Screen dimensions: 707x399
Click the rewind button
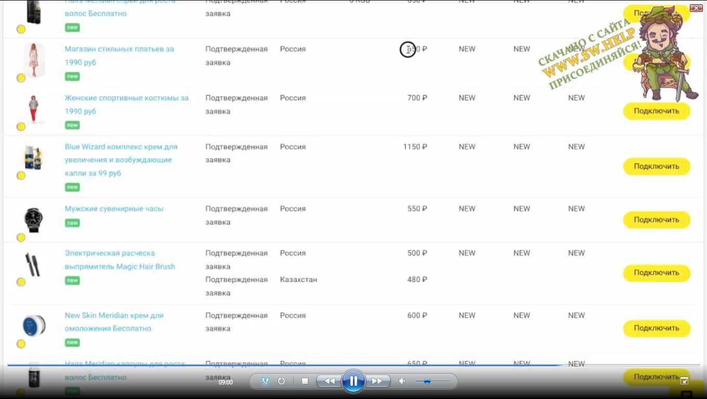coord(329,381)
